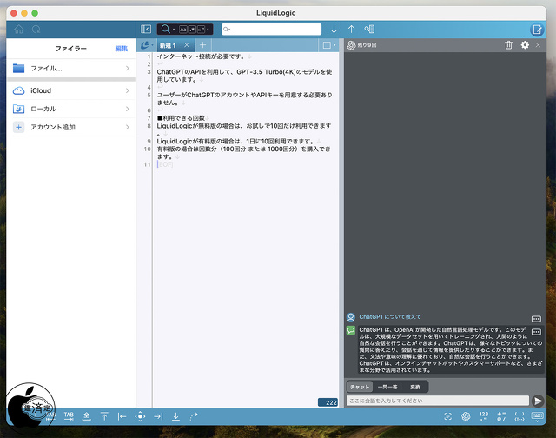Image resolution: width=556 pixels, height=438 pixels.
Task: Hide the keyboard with keyboard icon
Action: (537, 416)
